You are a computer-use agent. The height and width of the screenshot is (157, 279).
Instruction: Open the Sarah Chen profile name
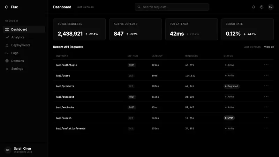[22, 149]
